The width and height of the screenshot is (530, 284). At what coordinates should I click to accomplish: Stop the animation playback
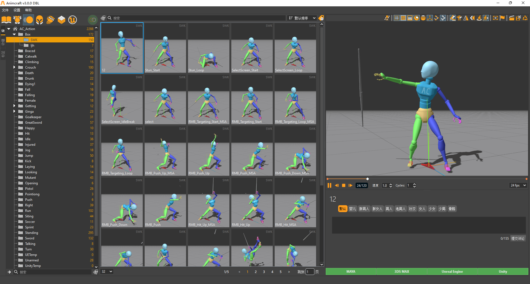pyautogui.click(x=344, y=185)
